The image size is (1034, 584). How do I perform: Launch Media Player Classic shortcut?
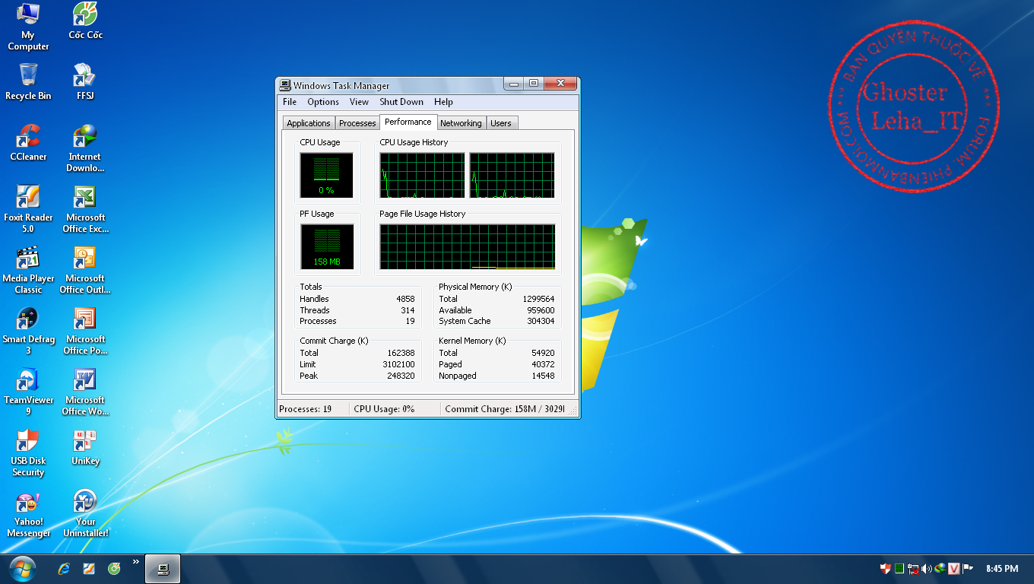(28, 259)
